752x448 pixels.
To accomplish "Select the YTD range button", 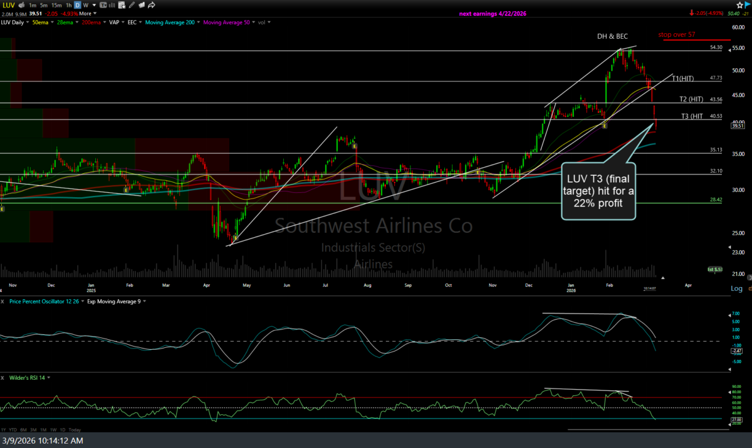I will (14, 430).
